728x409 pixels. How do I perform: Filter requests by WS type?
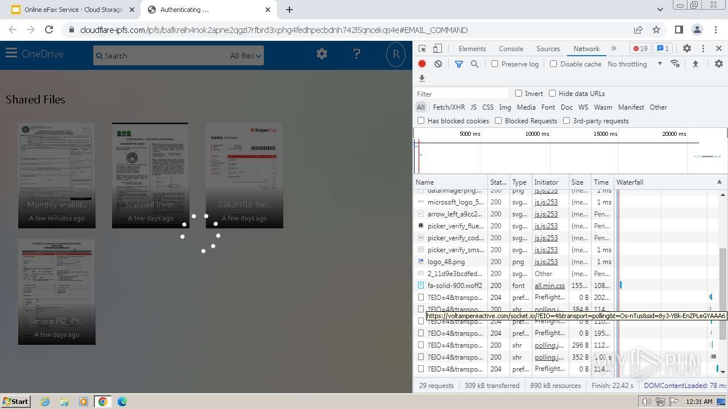point(583,107)
